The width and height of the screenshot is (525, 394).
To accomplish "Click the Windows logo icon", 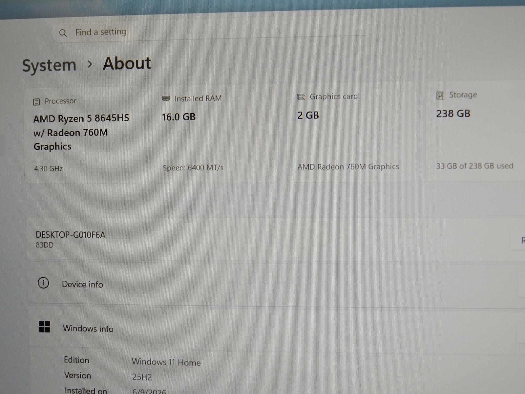I will 45,327.
